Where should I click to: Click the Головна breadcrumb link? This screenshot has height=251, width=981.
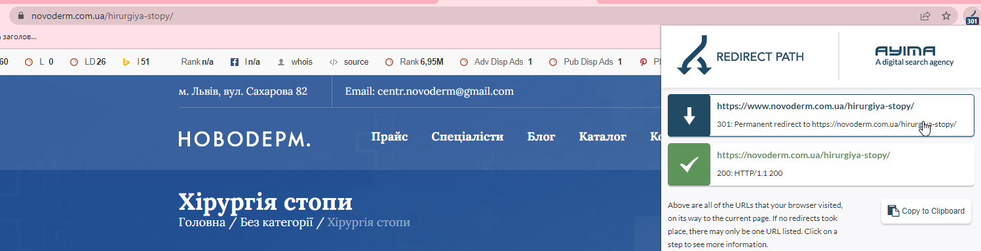pos(201,223)
